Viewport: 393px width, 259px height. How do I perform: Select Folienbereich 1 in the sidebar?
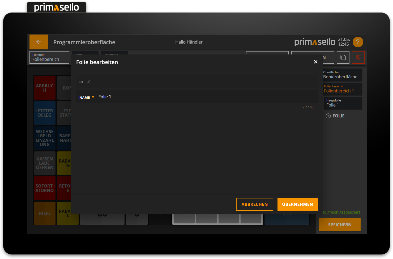click(343, 89)
